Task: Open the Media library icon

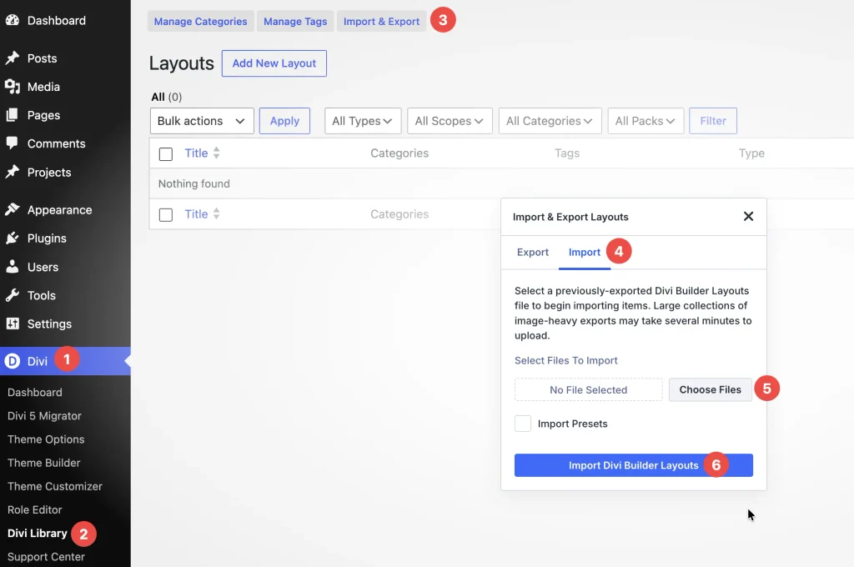Action: 13,87
